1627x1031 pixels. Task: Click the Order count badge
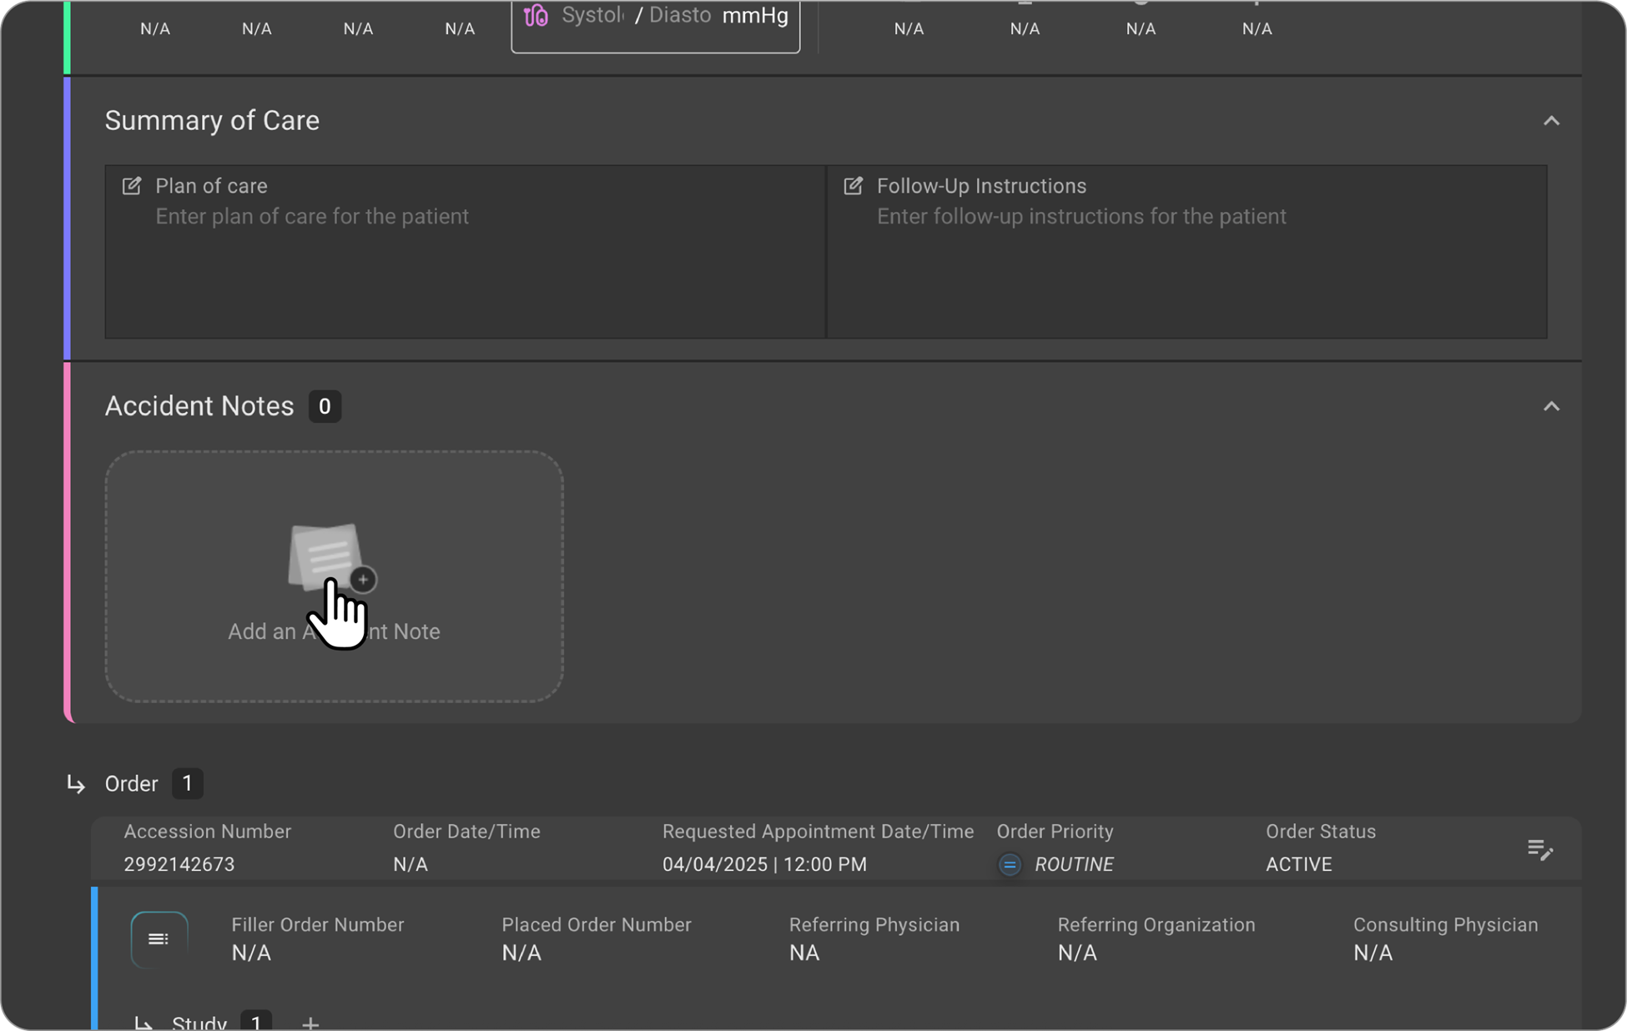pos(187,784)
